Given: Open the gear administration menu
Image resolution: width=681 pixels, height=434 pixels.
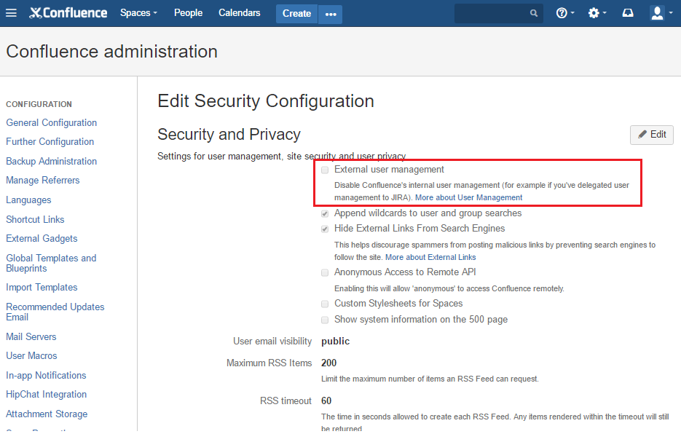Looking at the screenshot, I should click(597, 13).
